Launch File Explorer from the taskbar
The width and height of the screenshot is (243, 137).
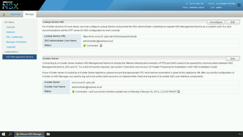pos(48,134)
